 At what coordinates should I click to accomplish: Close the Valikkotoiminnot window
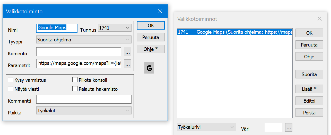[319, 19]
